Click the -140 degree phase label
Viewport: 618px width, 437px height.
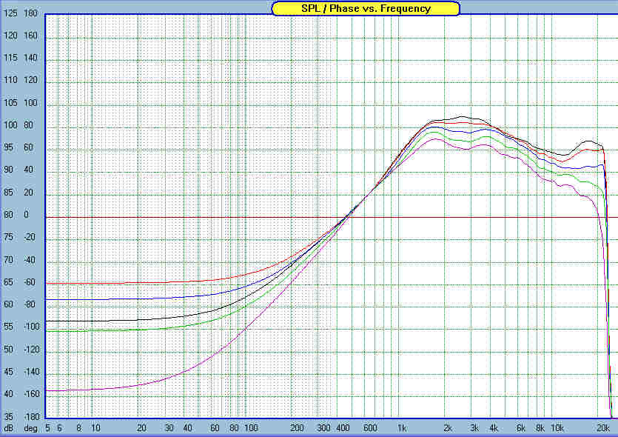[32, 372]
